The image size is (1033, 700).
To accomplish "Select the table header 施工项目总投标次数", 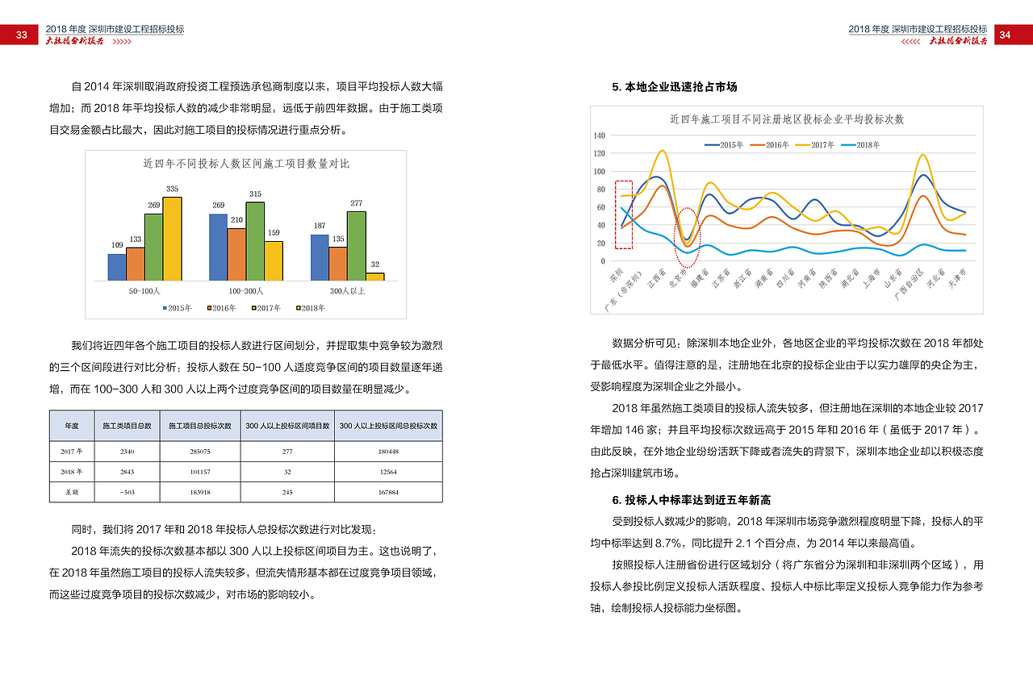I will coord(200,425).
